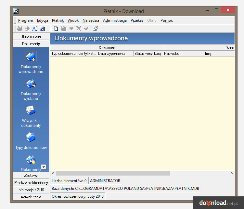Click the export document toolbar icon
This screenshot has height=209, width=244.
point(27,29)
